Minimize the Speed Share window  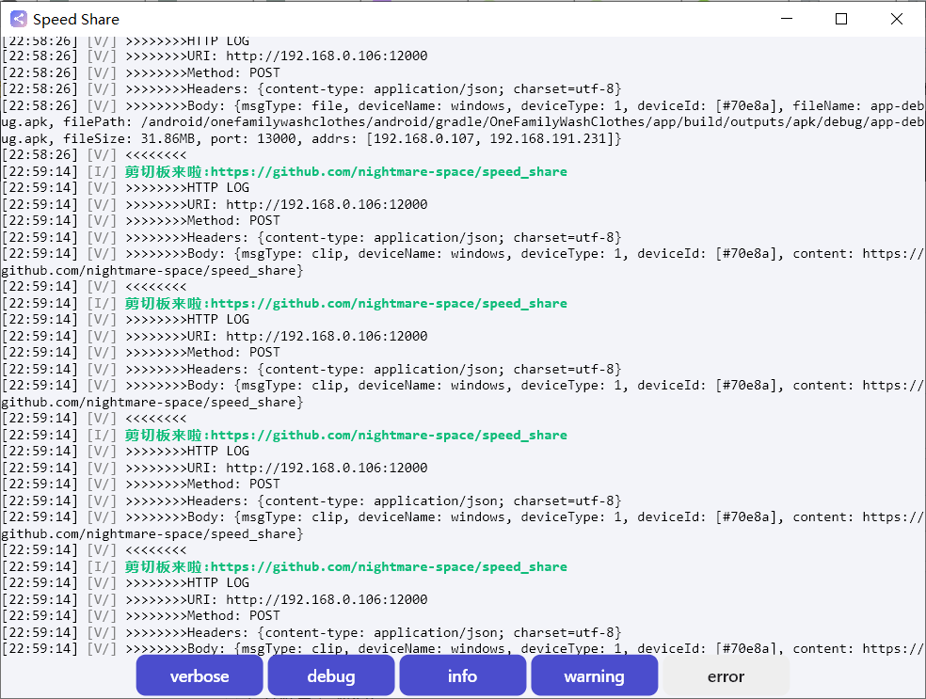[x=787, y=19]
